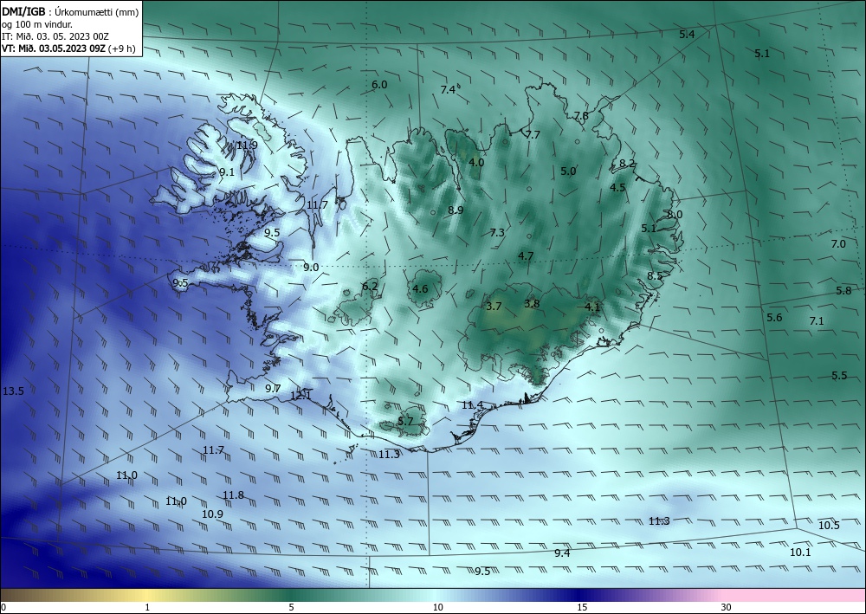866x614 pixels.
Task: Click the 5.5 value on the map
Action: 839,376
